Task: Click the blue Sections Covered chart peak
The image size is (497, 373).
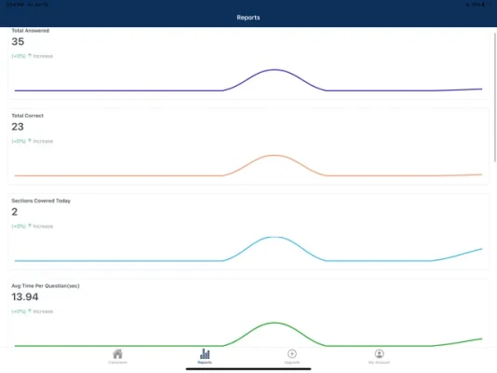Action: [x=275, y=237]
